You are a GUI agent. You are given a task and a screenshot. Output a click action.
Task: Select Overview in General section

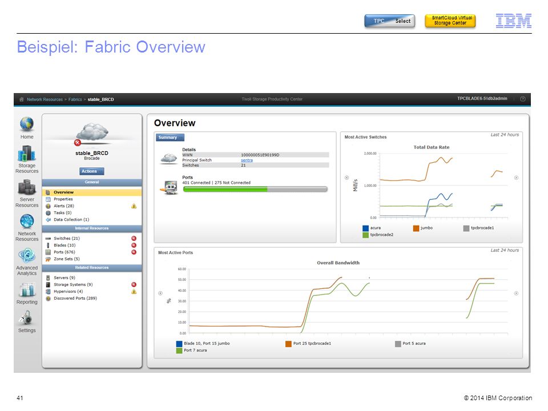coord(92,192)
